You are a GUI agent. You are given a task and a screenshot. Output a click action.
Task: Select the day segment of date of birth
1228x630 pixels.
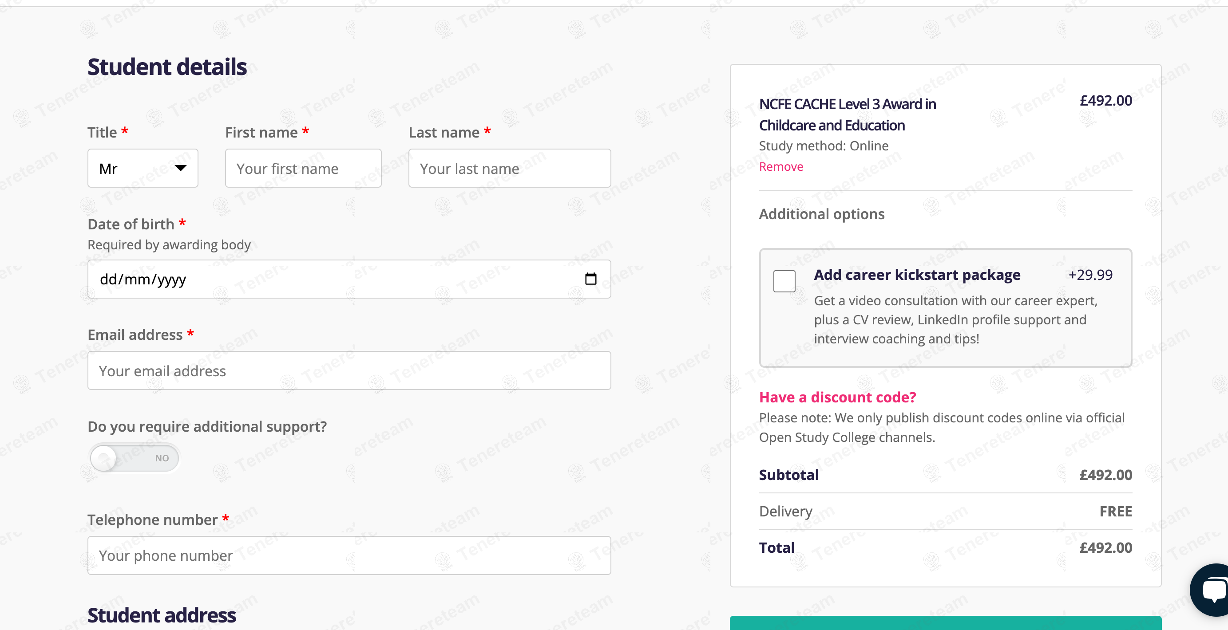point(108,279)
